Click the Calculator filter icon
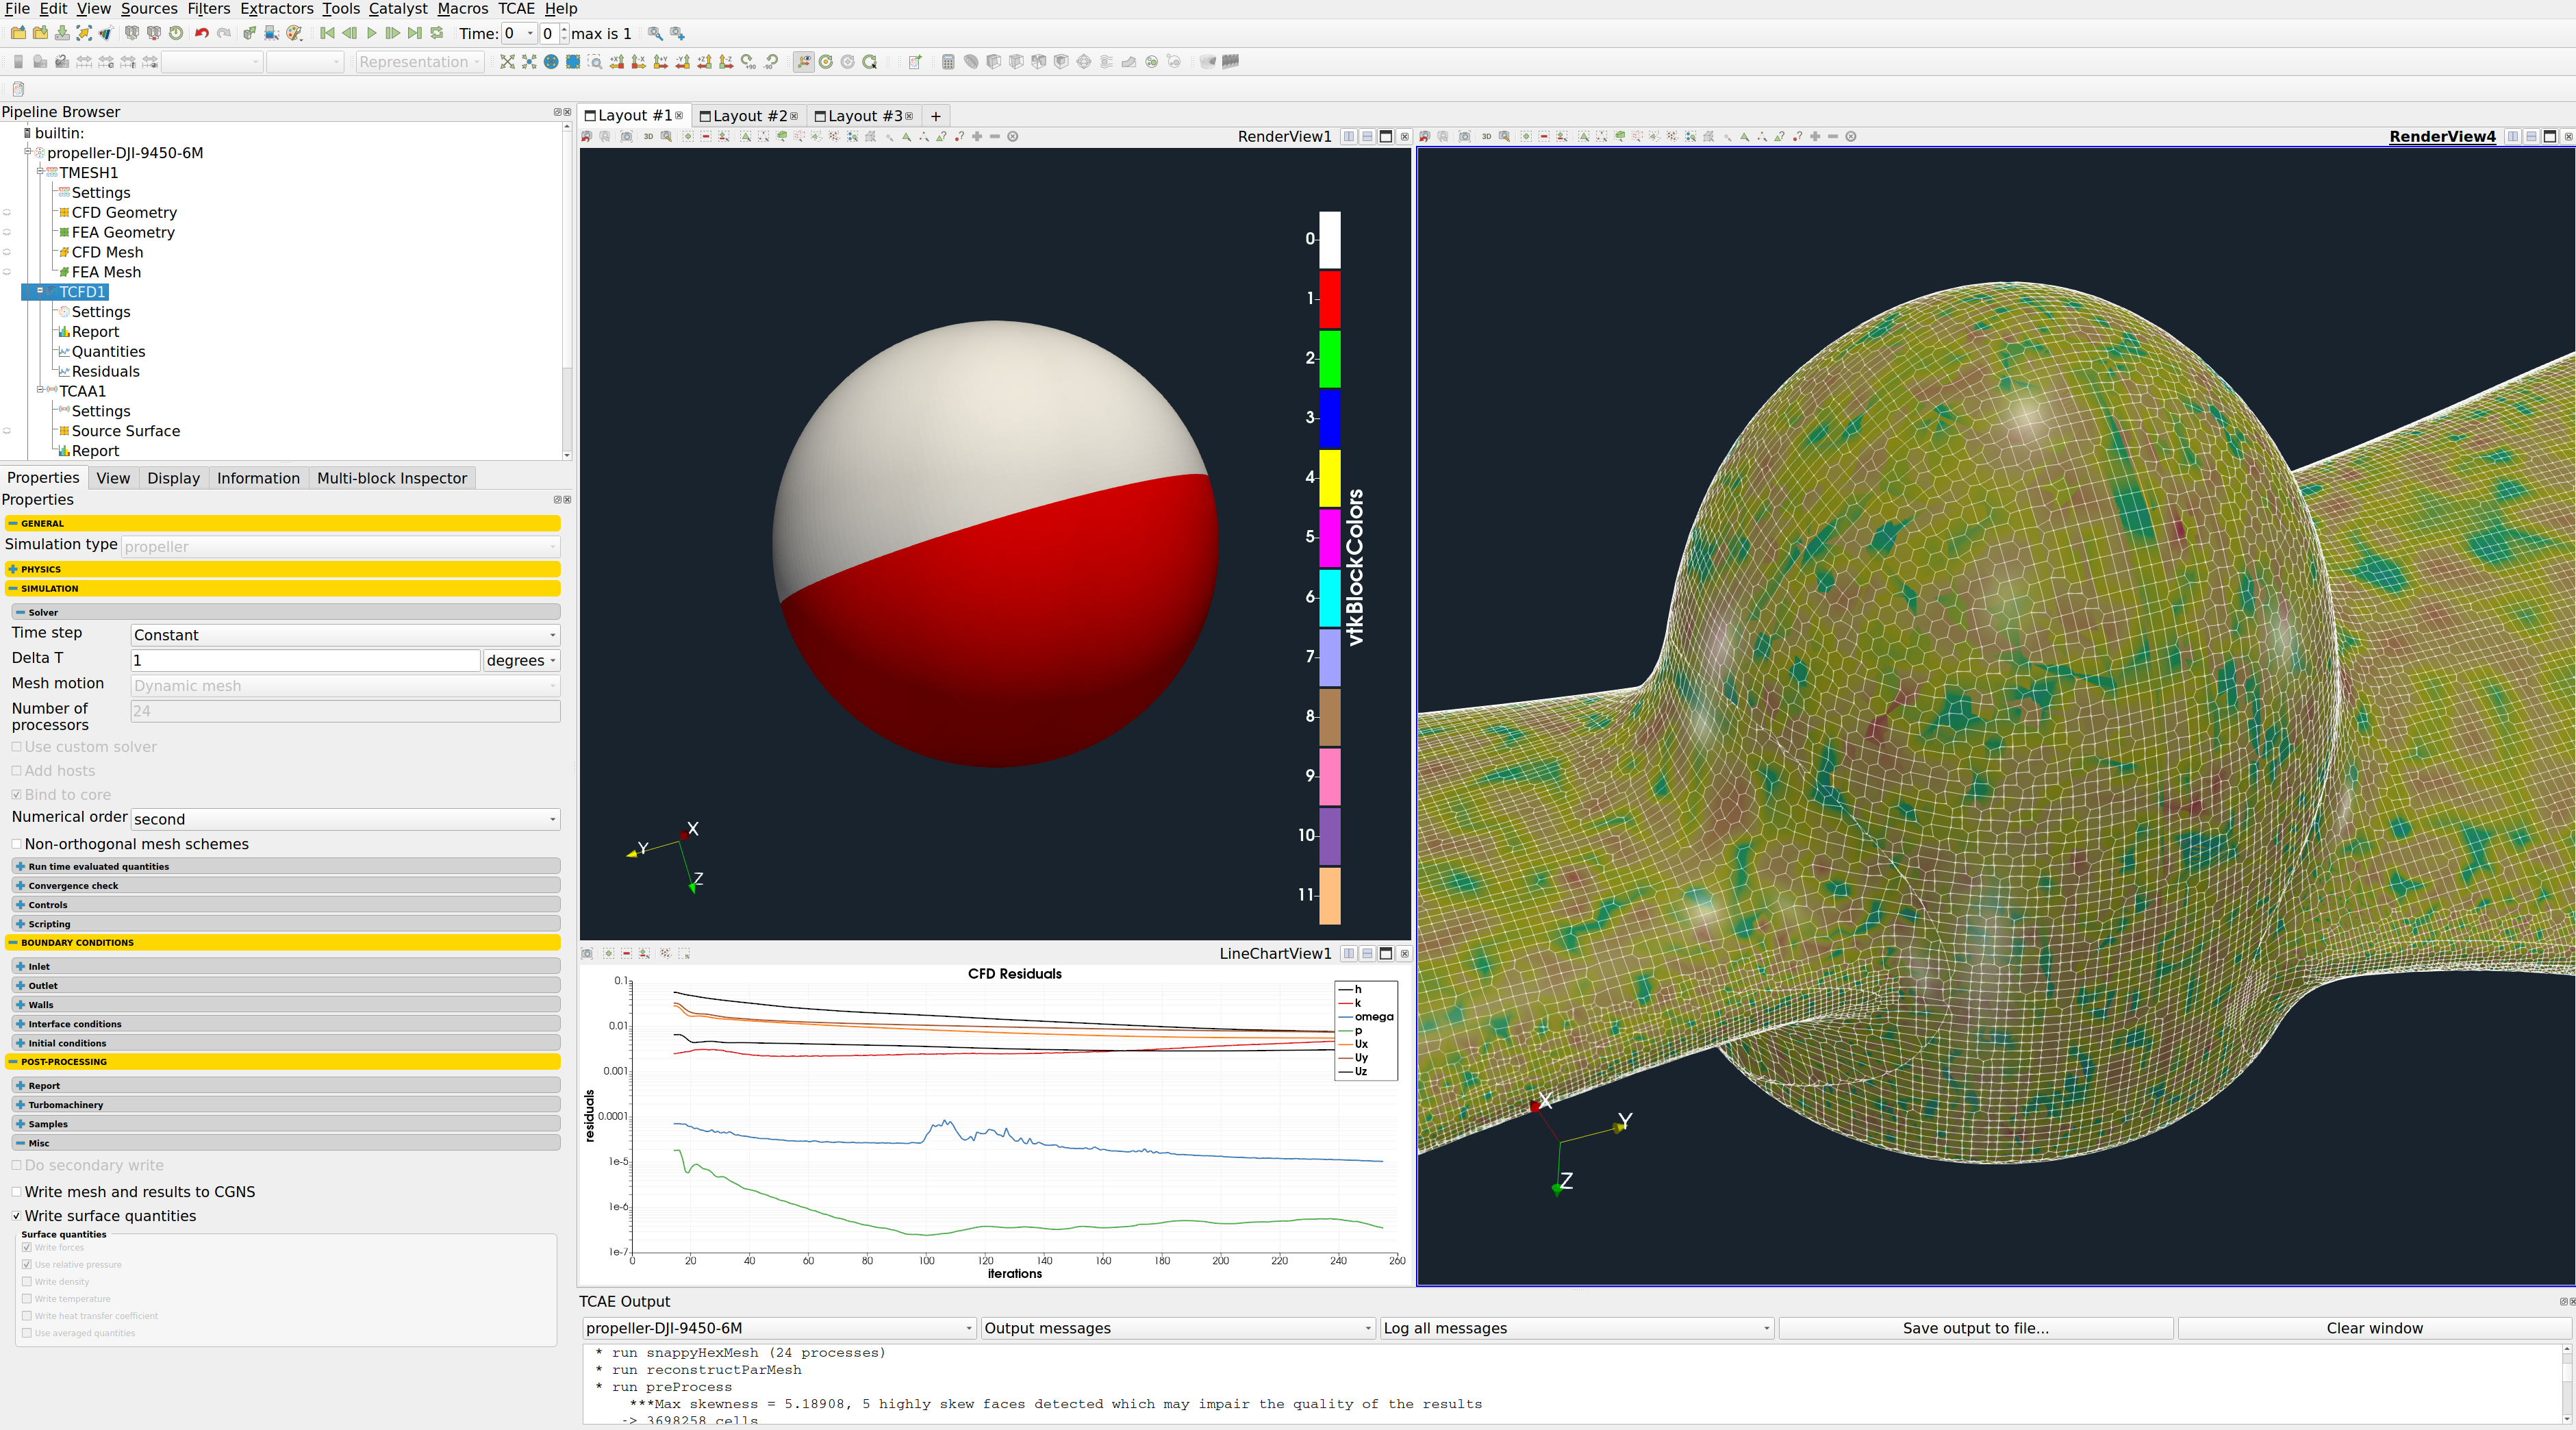The image size is (2576, 1430). click(948, 62)
